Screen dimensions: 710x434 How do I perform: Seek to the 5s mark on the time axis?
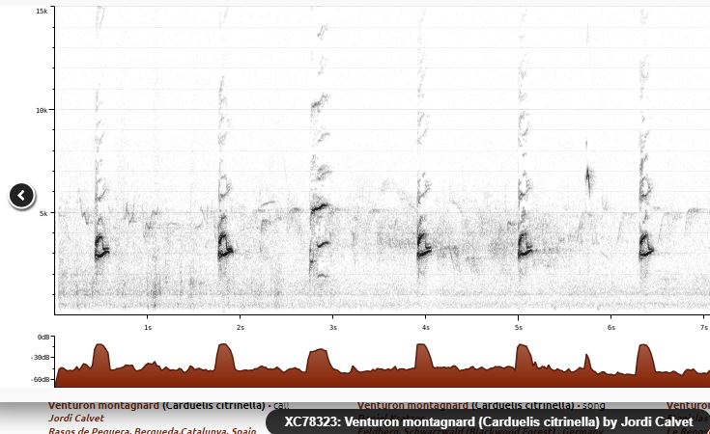click(x=519, y=327)
